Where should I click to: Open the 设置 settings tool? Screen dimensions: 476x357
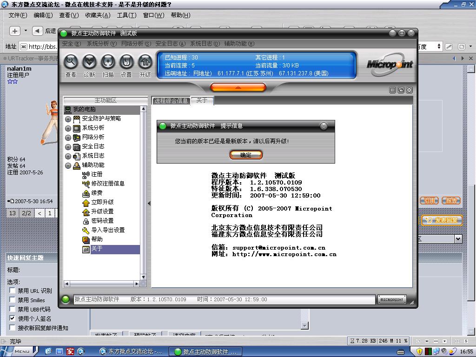coord(126,62)
